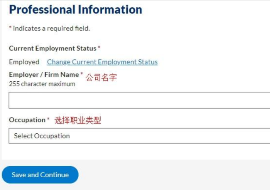
Task: Click the asterisk starting the required-field note
Action: [10, 28]
